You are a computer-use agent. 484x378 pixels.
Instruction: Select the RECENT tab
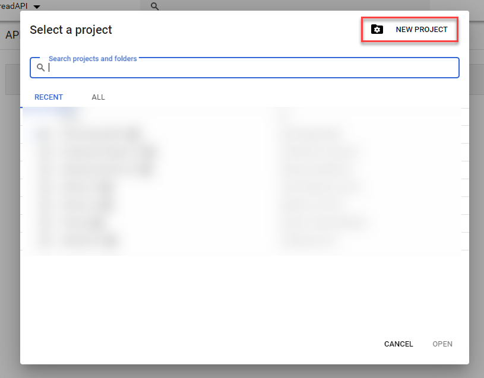pyautogui.click(x=48, y=97)
